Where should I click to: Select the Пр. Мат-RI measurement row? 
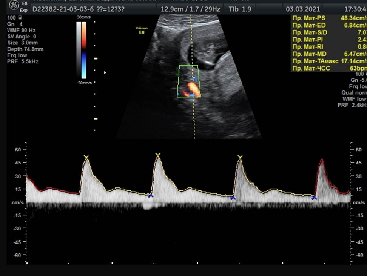point(329,47)
